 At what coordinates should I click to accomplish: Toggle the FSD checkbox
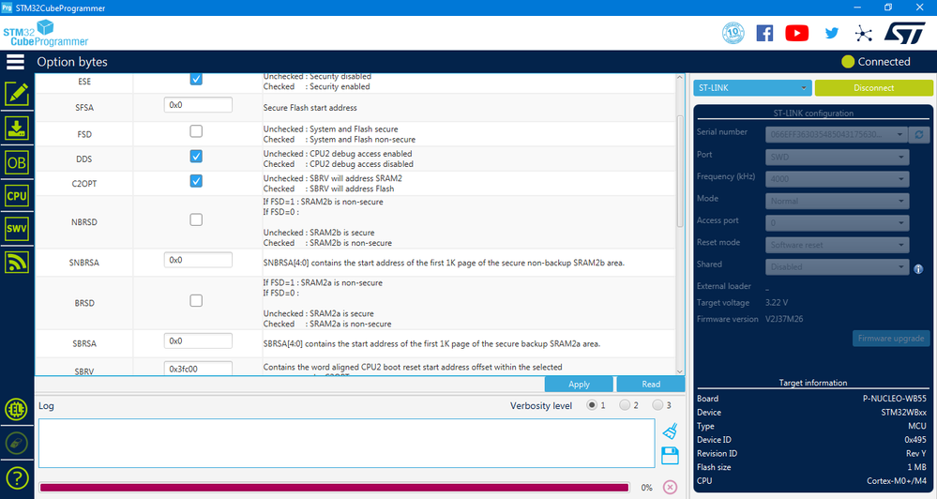click(x=196, y=131)
